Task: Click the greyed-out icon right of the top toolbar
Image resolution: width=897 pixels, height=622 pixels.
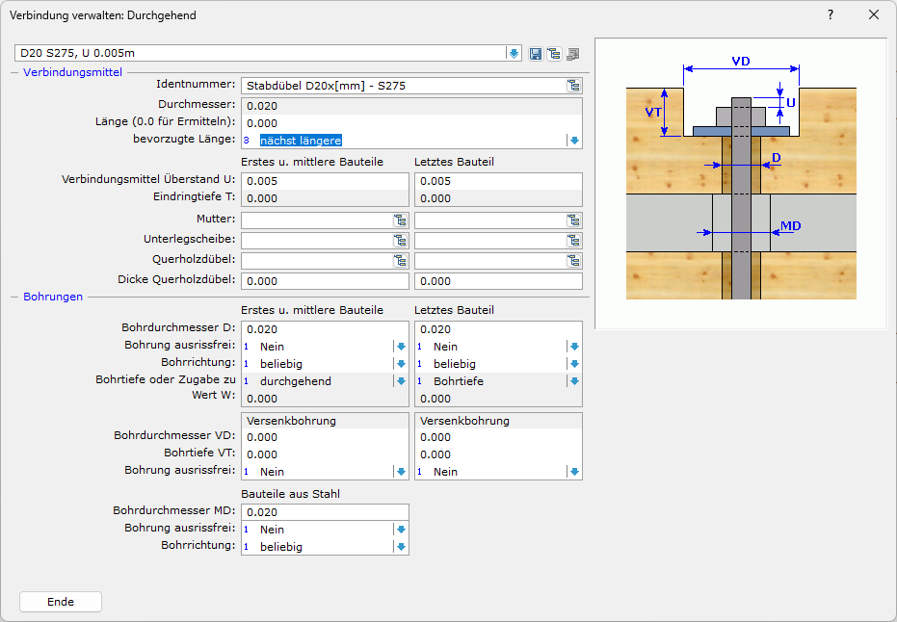Action: (x=572, y=54)
